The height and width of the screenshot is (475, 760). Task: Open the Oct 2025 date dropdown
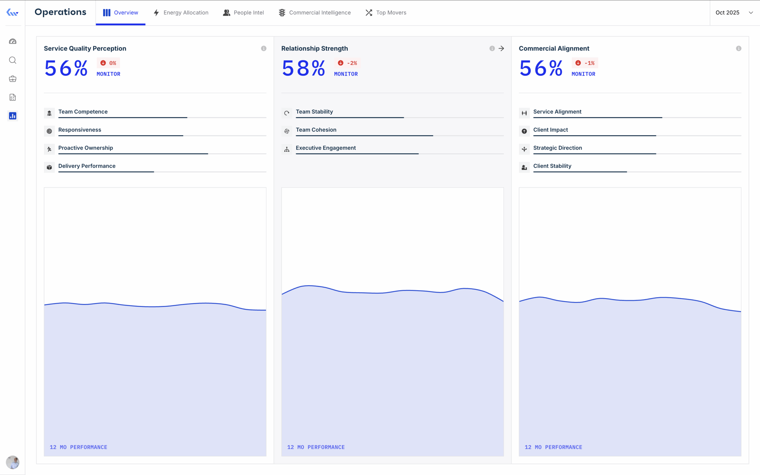click(735, 12)
